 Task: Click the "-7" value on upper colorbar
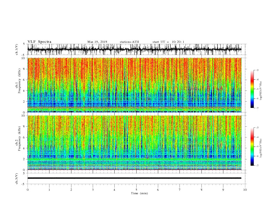click(257, 108)
